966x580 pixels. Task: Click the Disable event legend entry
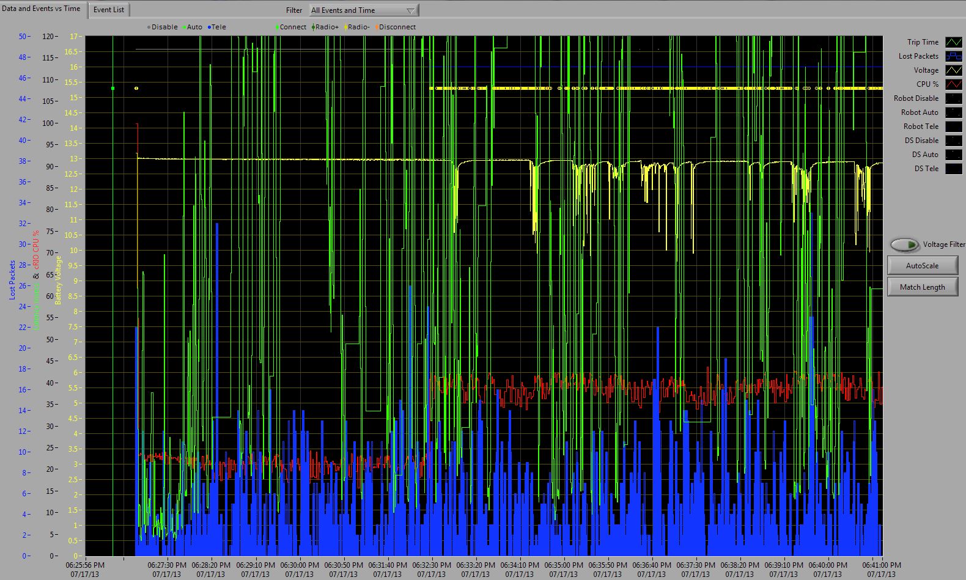point(162,27)
